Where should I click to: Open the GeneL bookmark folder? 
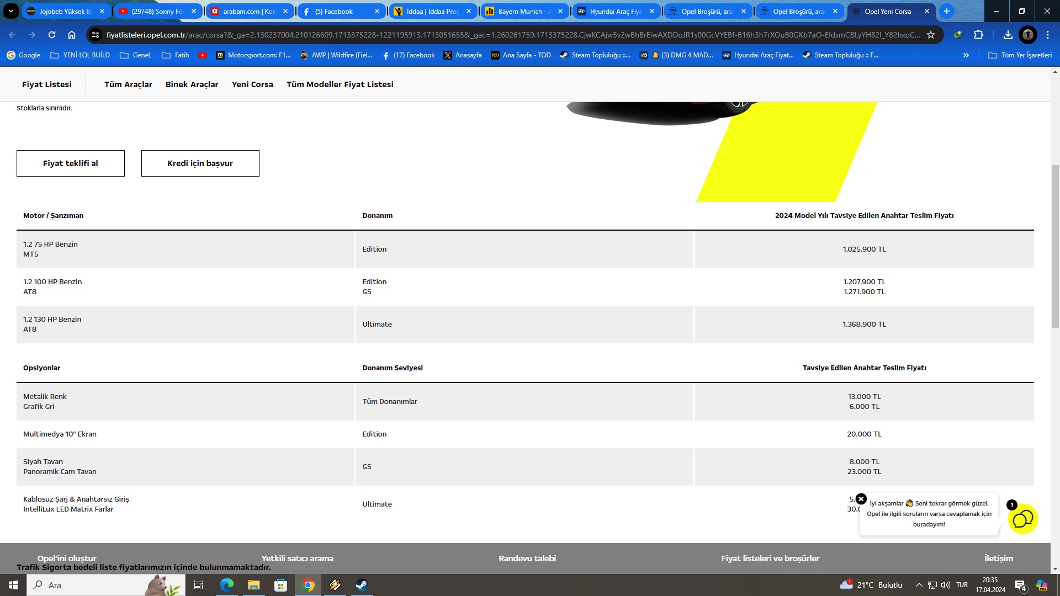[136, 55]
